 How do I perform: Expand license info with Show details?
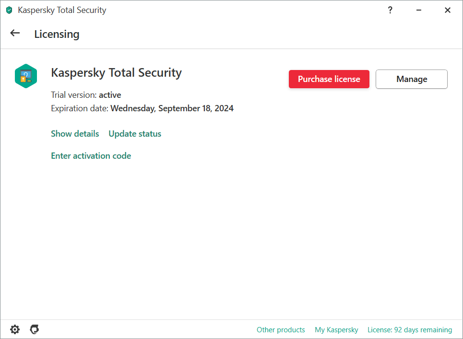(75, 134)
